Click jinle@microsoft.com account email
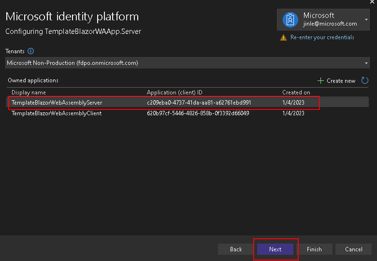Screen dimensions: 377x261 (330, 24)
